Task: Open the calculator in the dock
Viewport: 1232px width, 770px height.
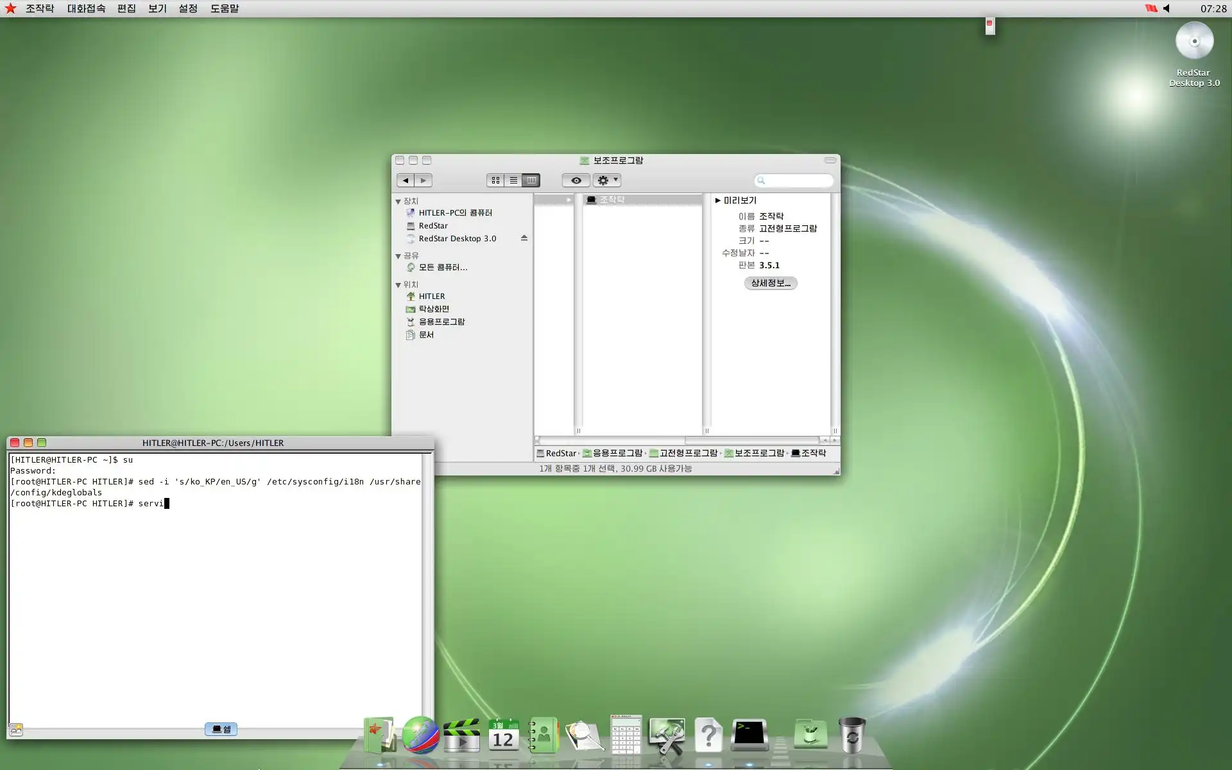Action: click(x=626, y=735)
